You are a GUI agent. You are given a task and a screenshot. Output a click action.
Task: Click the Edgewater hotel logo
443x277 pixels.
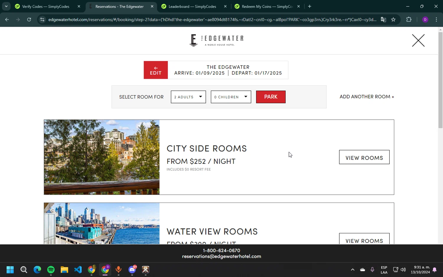(216, 40)
